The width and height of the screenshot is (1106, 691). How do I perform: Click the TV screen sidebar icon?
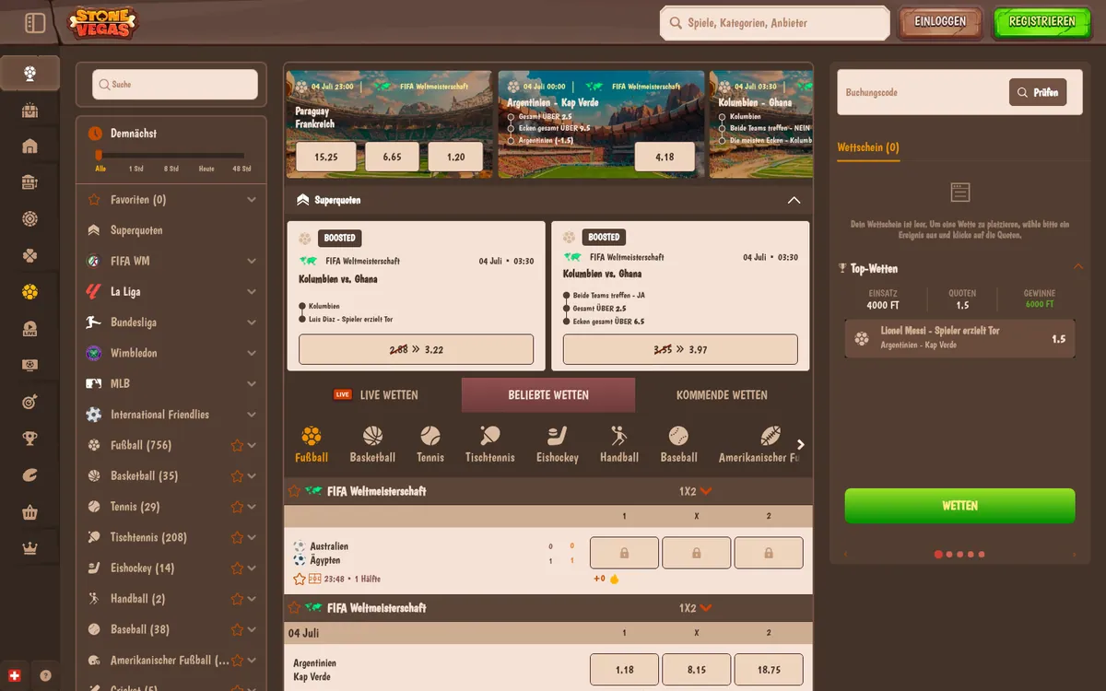coord(30,365)
